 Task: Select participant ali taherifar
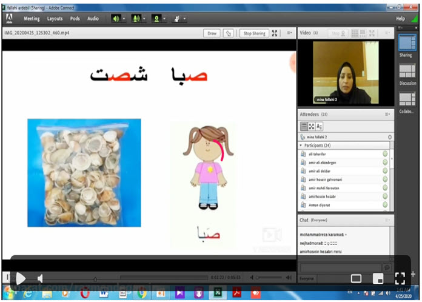344,154
